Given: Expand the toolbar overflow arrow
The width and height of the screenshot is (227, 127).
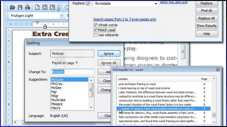Looking at the screenshot, I should pos(58,10).
